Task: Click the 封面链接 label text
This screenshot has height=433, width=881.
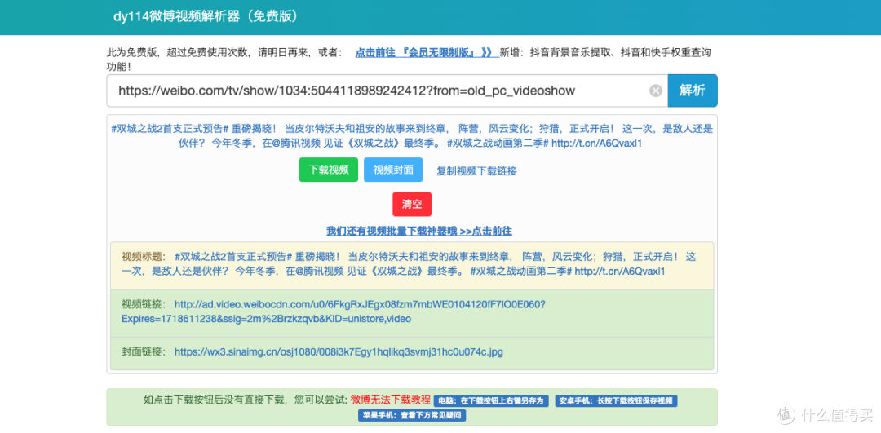Action: click(x=144, y=352)
